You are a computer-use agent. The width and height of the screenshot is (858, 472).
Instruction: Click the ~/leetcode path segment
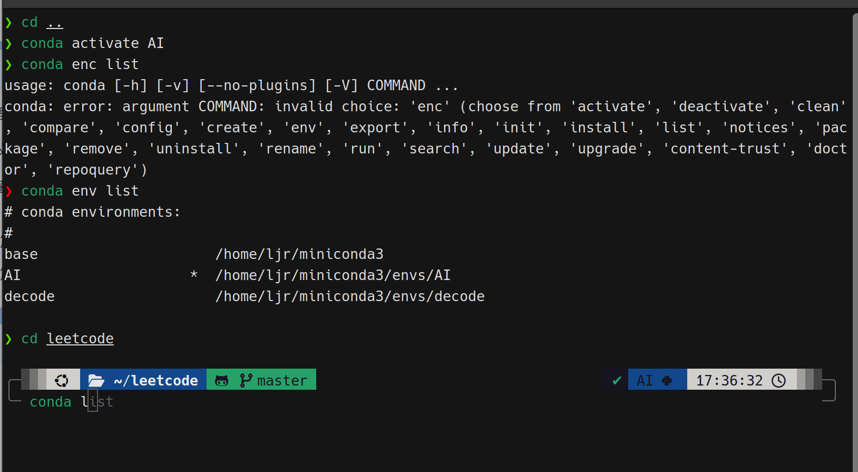pos(156,380)
